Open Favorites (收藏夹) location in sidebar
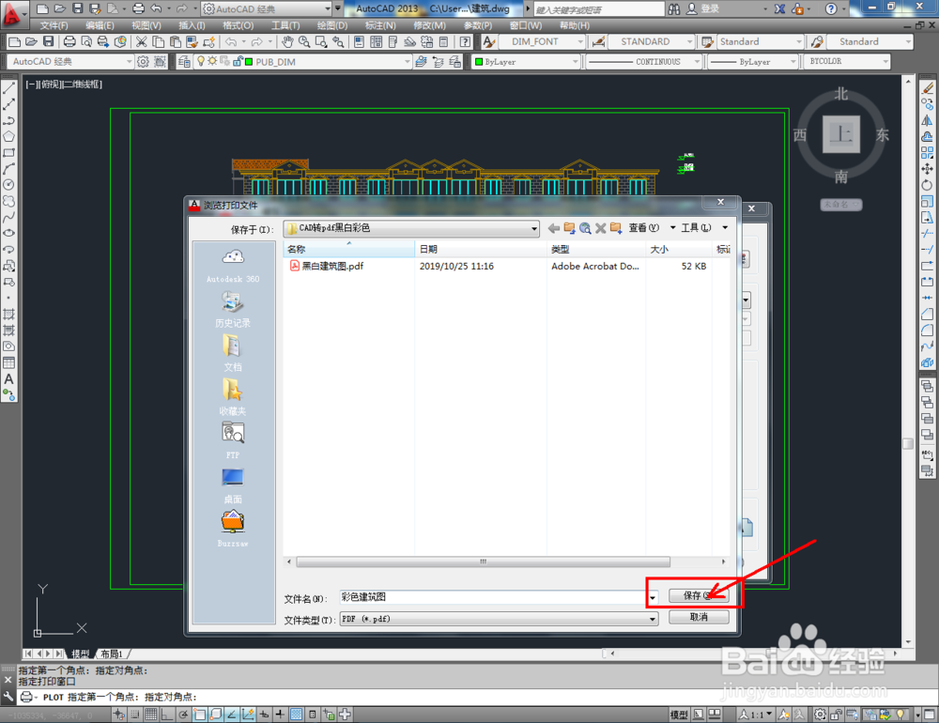 (233, 397)
